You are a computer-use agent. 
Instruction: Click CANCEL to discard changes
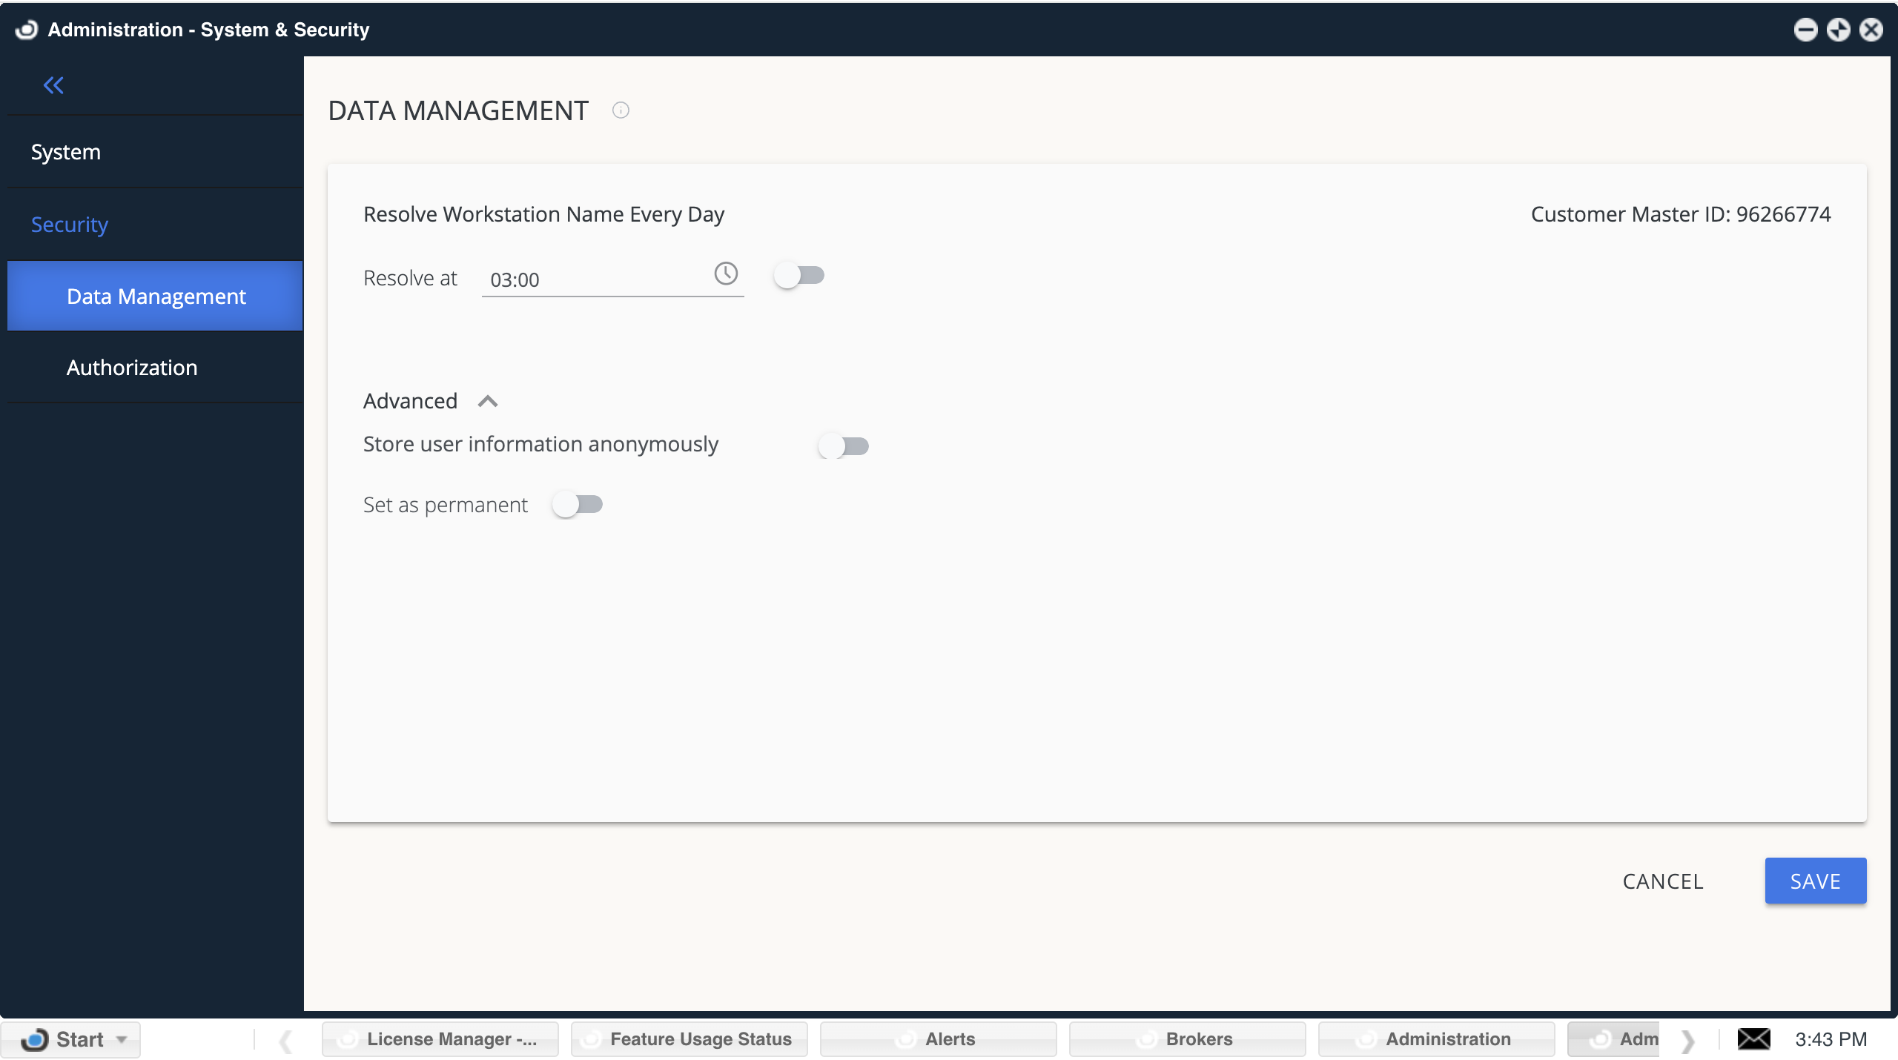1662,881
